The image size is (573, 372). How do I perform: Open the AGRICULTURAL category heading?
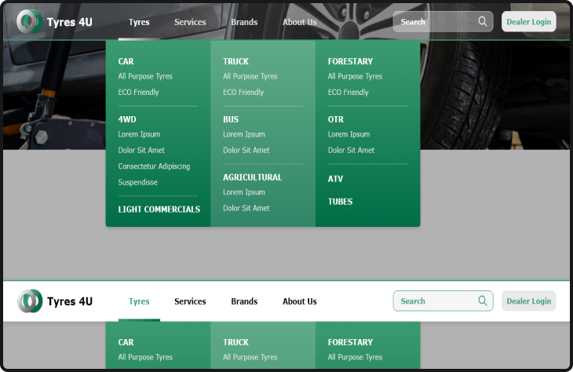(252, 177)
